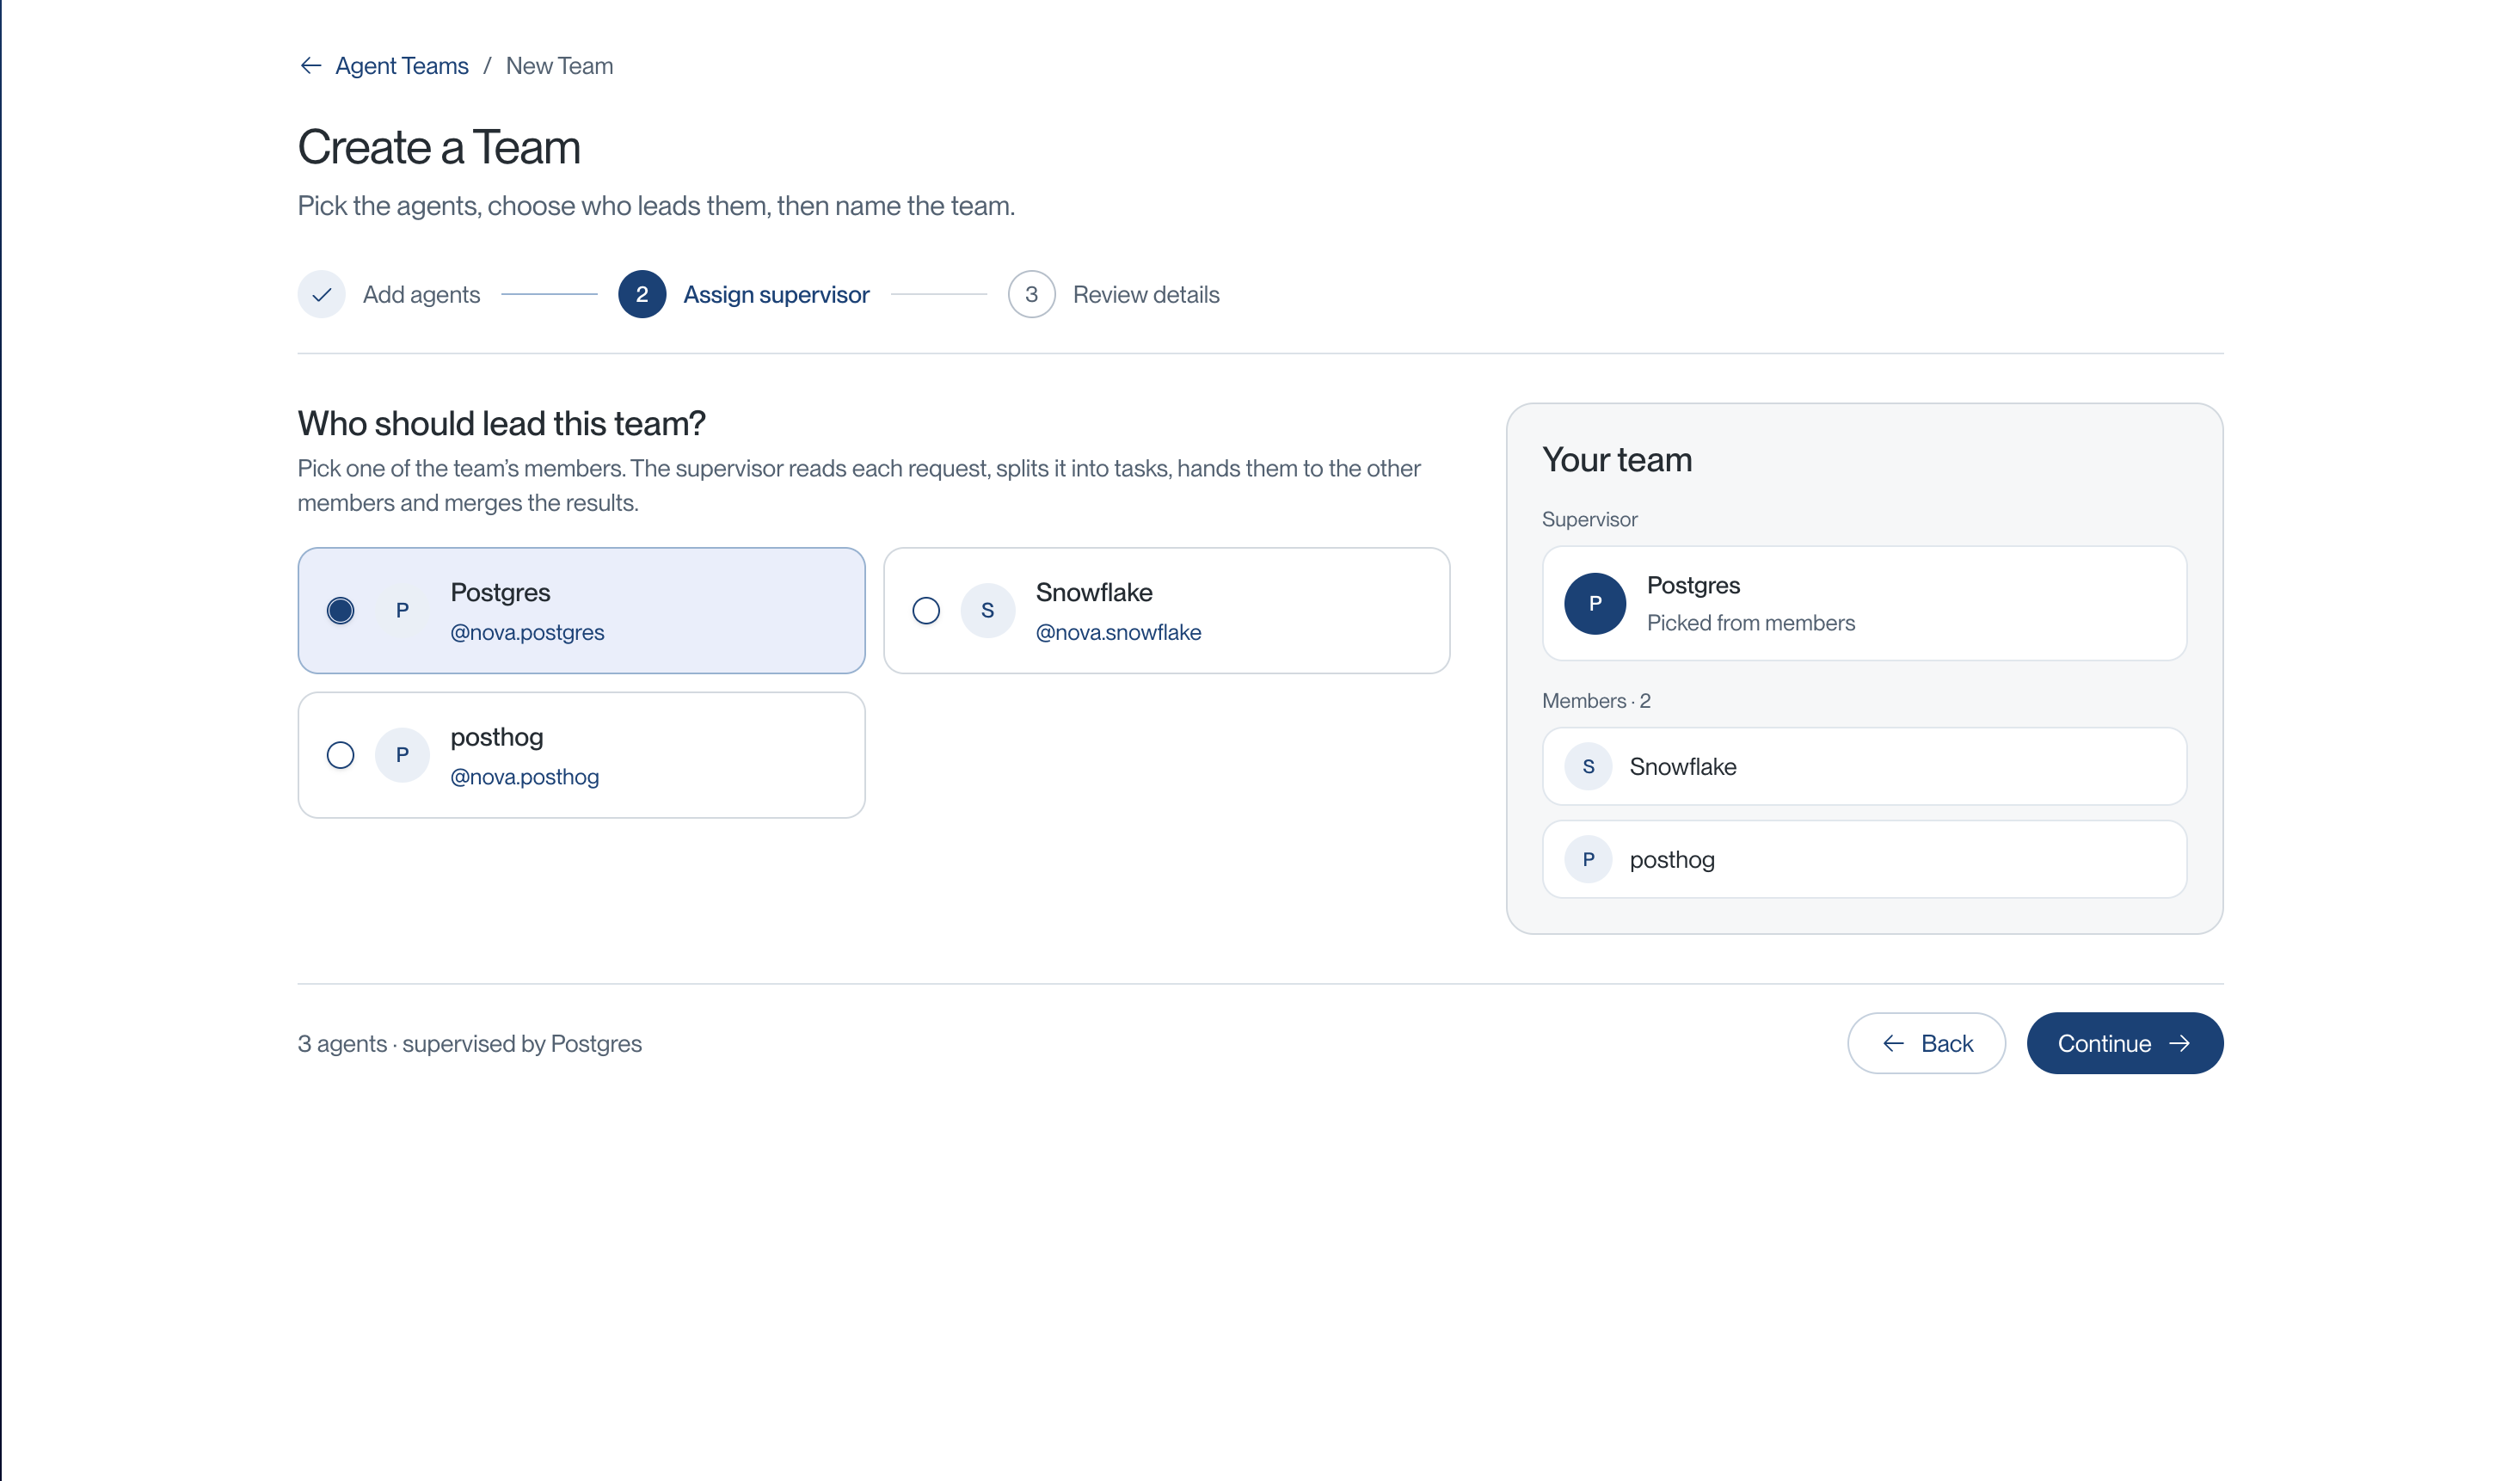Click the Continue button
Image resolution: width=2520 pixels, height=1481 pixels.
click(2124, 1043)
